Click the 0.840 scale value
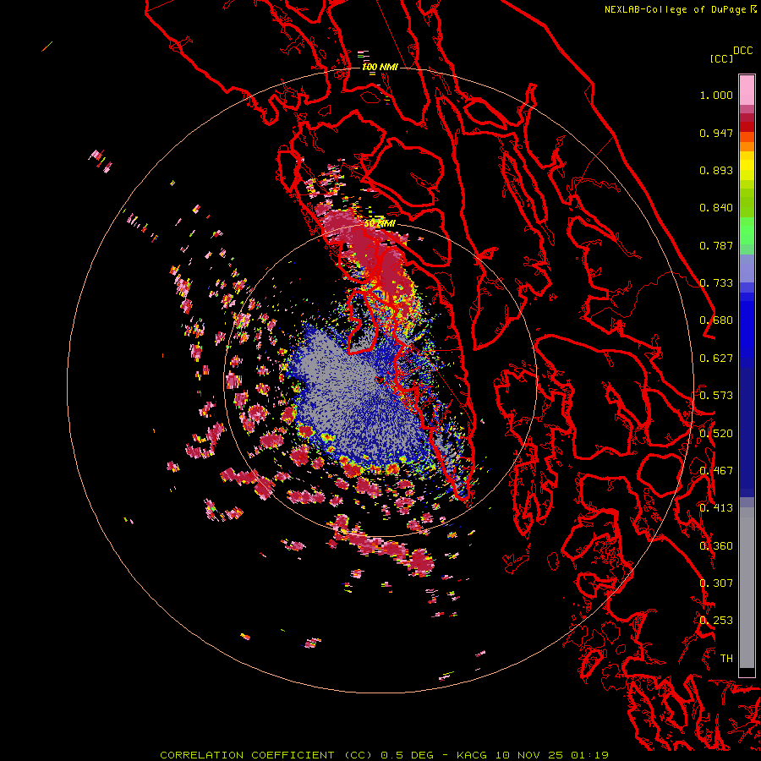This screenshot has width=761, height=761. (x=716, y=208)
